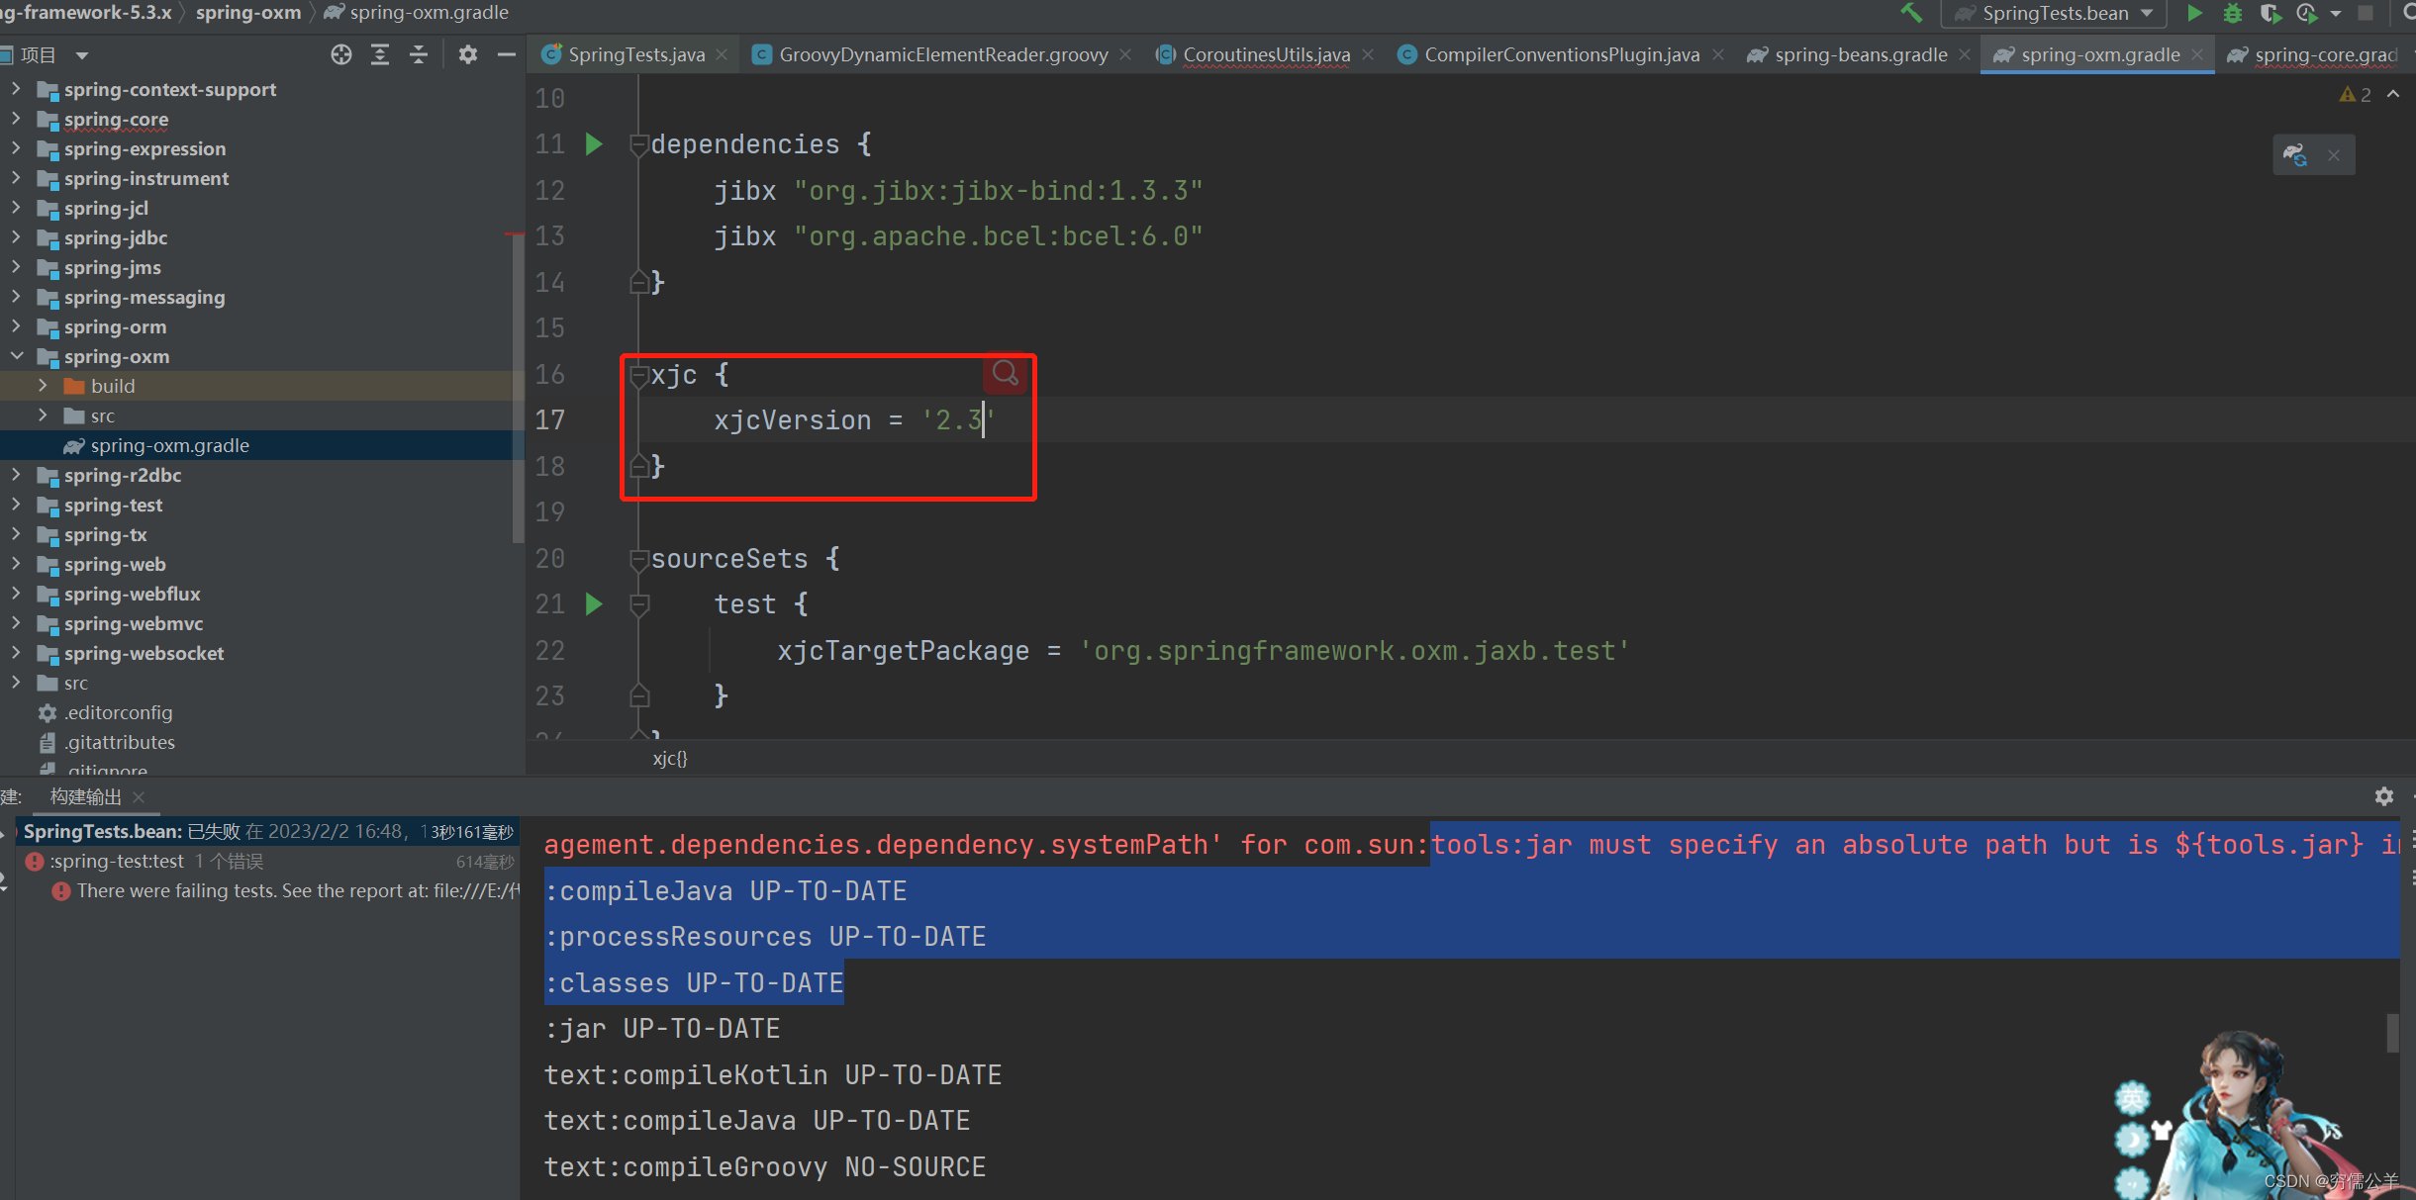
Task: Open build output settings gear icon
Action: tap(2383, 796)
